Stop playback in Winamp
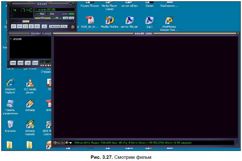242x161 pixels. click(31, 27)
